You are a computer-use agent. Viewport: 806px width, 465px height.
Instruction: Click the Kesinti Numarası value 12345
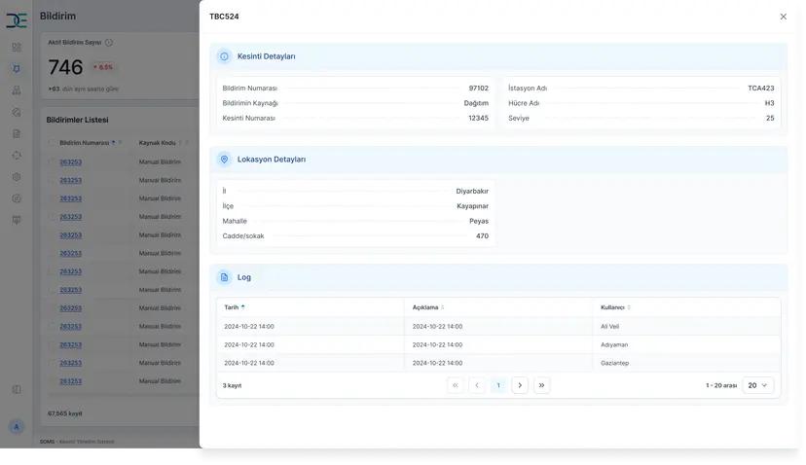coord(479,118)
